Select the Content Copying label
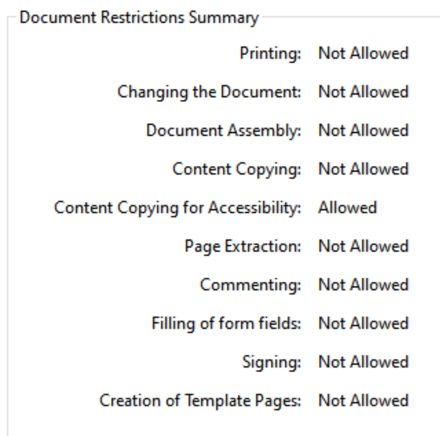 pos(237,169)
